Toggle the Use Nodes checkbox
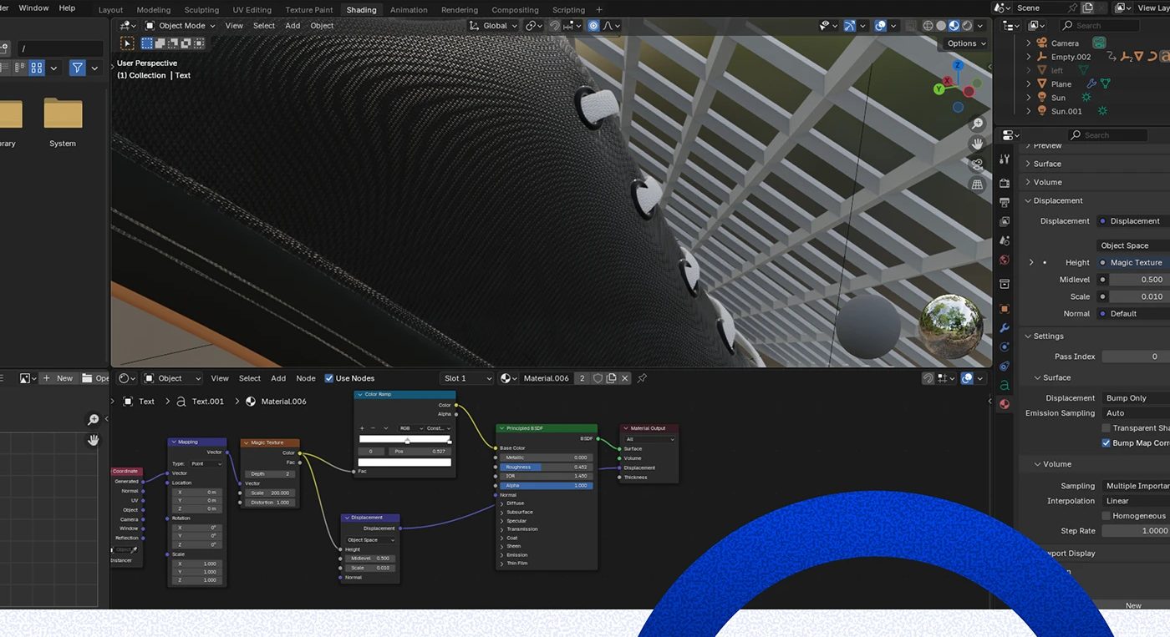 point(329,378)
